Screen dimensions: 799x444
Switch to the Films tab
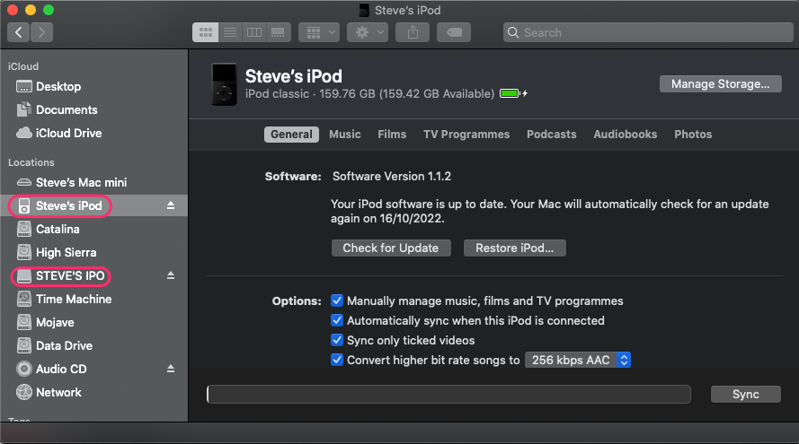click(392, 135)
